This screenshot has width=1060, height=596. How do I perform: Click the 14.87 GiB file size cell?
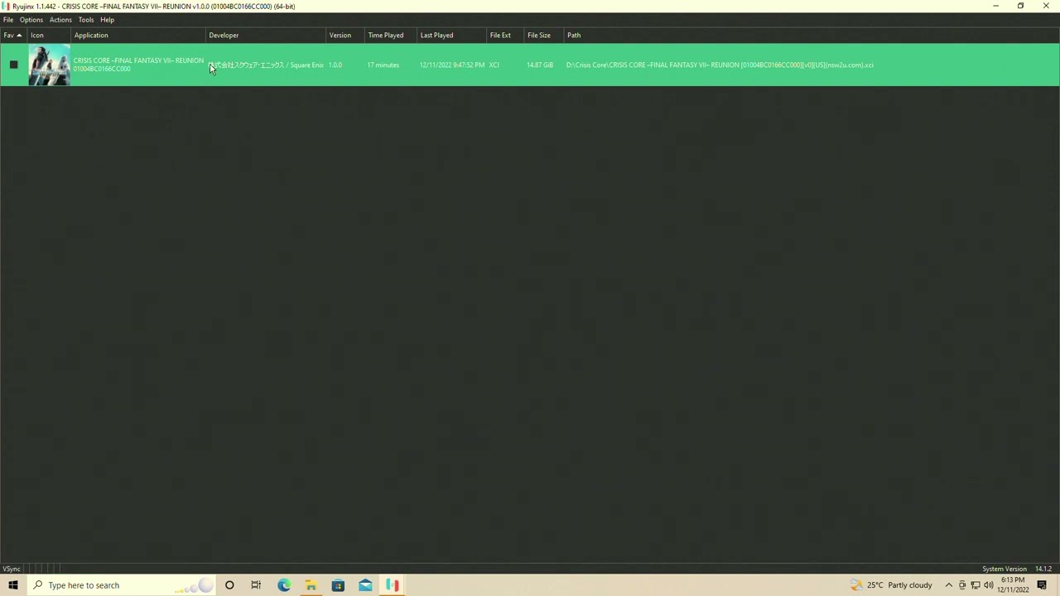click(x=540, y=65)
